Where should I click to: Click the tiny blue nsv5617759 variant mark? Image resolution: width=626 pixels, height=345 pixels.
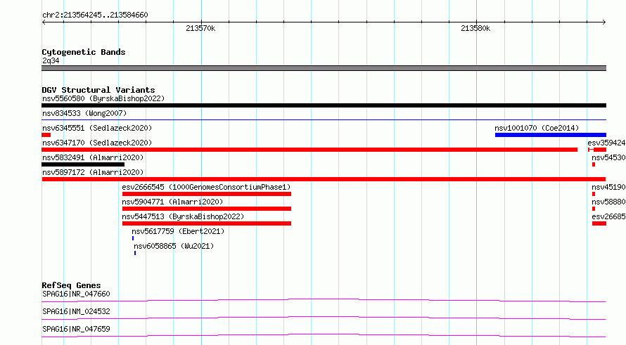(133, 238)
